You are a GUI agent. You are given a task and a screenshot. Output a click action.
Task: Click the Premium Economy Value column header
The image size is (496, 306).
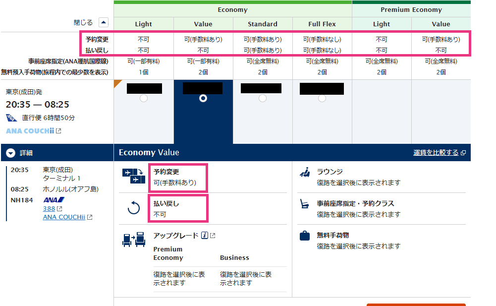[x=441, y=24]
